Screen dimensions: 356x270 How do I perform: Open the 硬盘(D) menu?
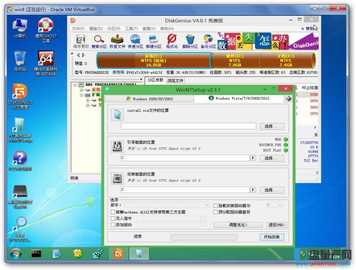(96, 29)
